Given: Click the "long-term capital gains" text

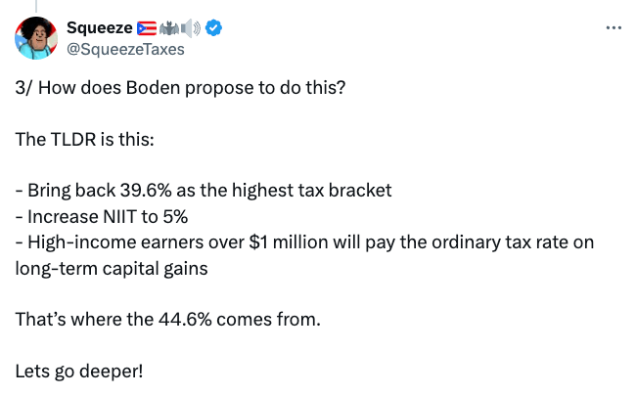Looking at the screenshot, I should click(112, 267).
